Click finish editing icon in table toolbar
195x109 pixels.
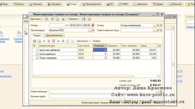(x=54, y=41)
